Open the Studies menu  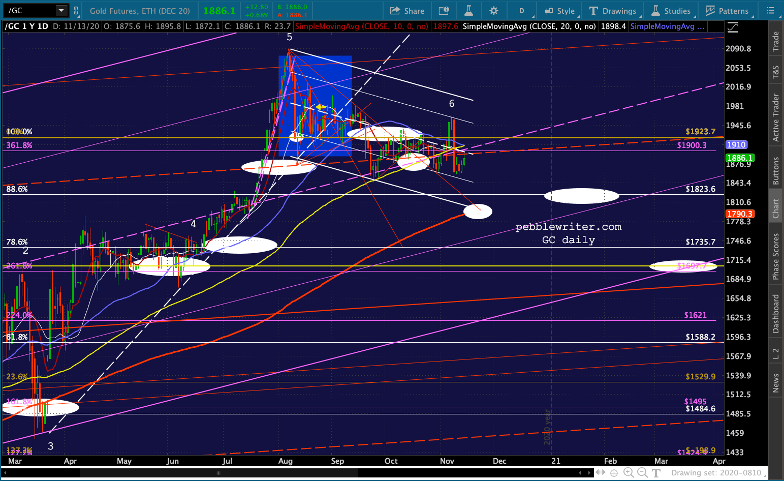pyautogui.click(x=671, y=11)
